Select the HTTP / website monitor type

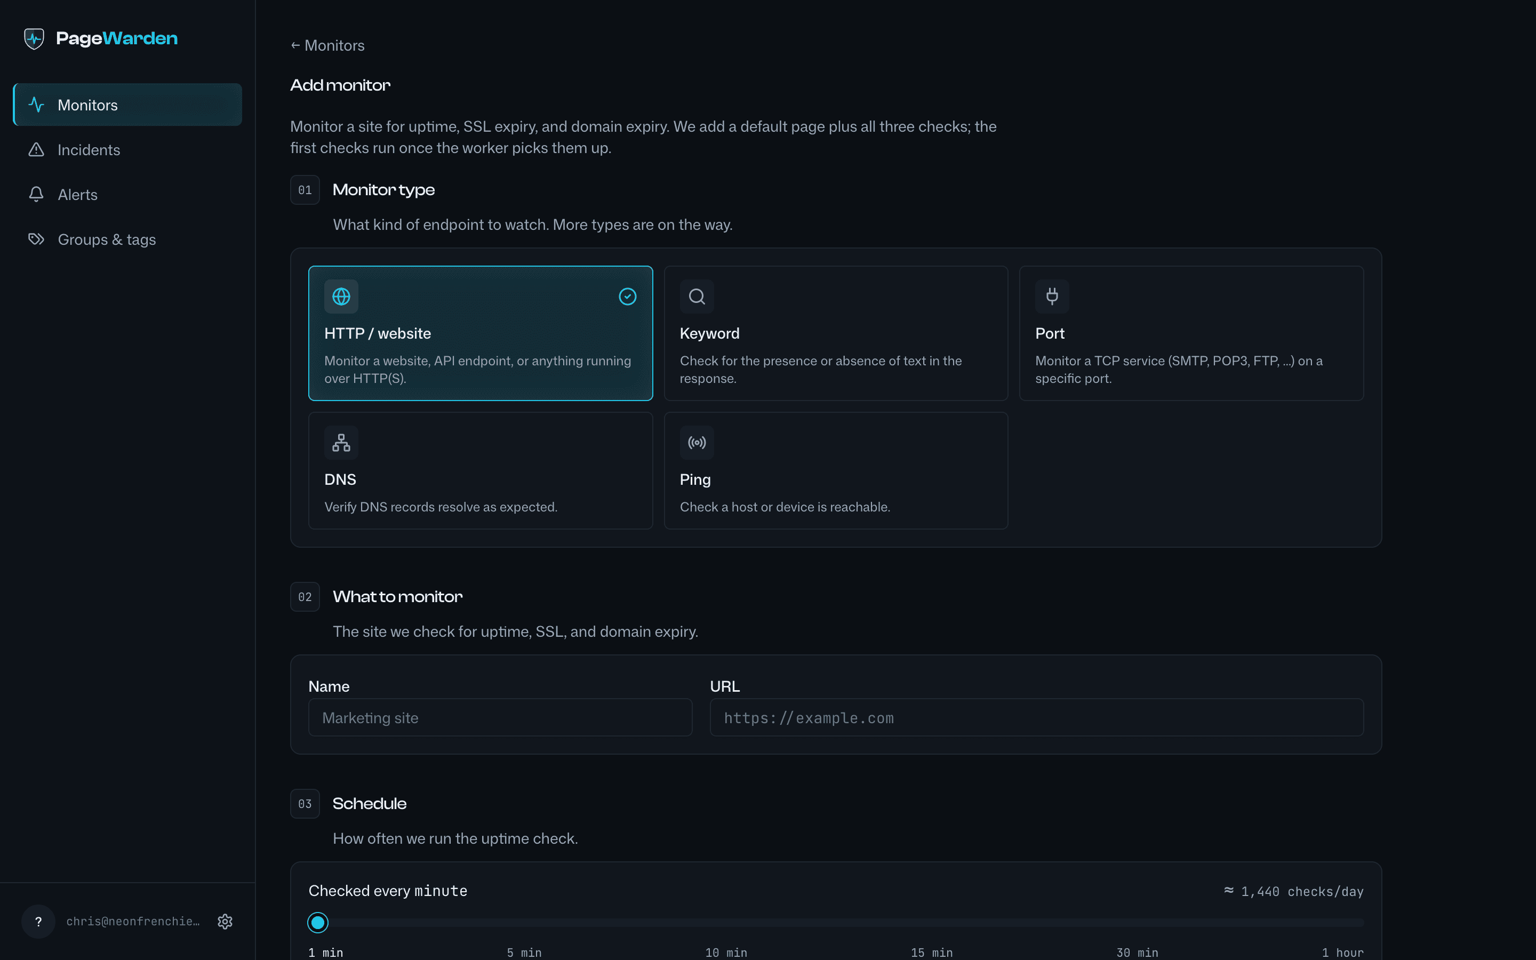481,333
